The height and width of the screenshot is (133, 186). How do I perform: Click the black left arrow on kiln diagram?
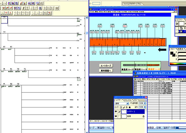[162, 50]
